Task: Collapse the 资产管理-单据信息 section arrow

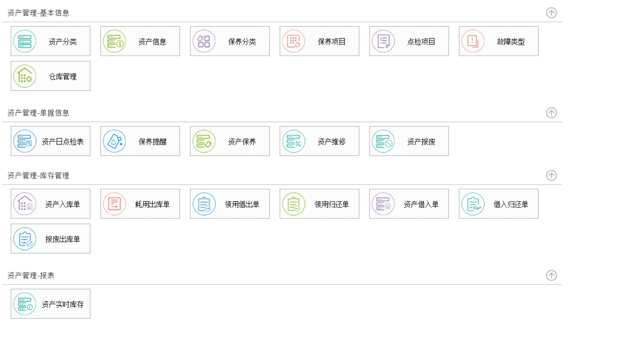Action: point(551,113)
